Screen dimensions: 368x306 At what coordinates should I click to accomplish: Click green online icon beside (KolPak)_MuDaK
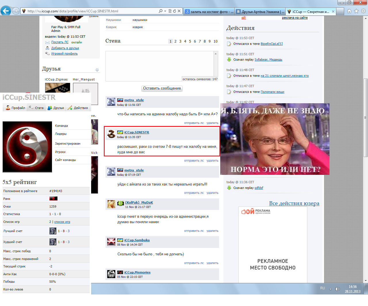pyautogui.click(x=120, y=203)
